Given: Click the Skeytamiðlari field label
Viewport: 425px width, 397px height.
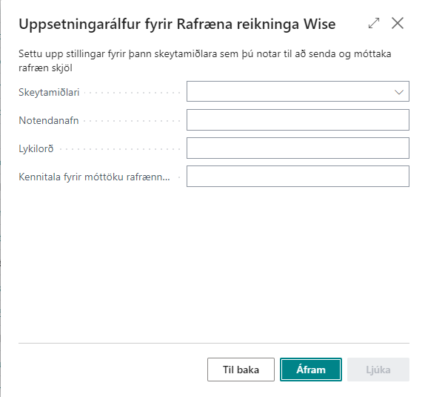Looking at the screenshot, I should tap(49, 93).
